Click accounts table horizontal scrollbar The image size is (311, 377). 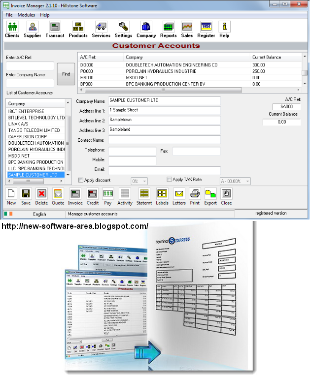click(x=163, y=90)
